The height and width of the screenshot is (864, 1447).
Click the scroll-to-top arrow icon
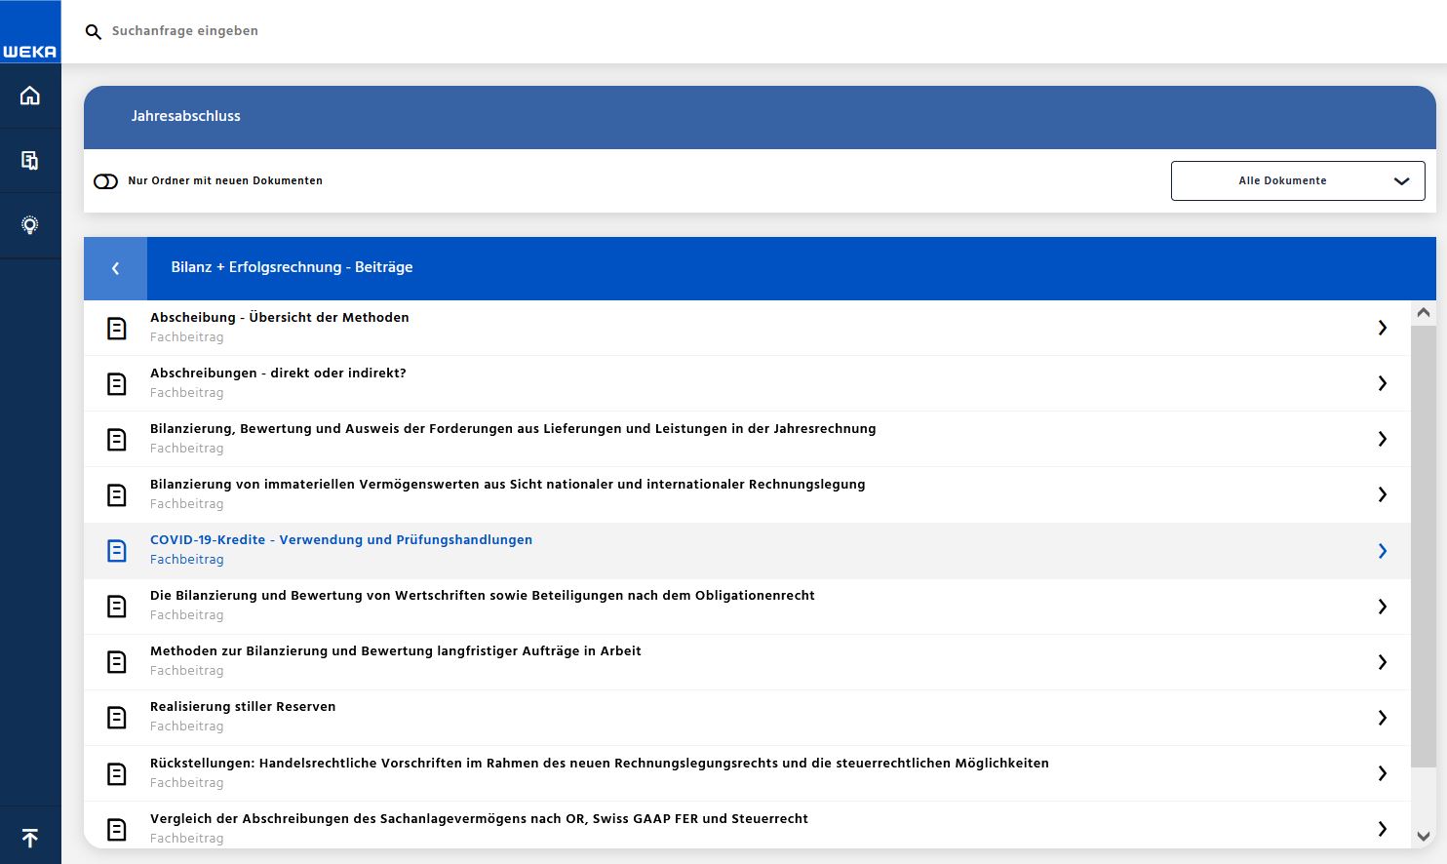pos(30,838)
